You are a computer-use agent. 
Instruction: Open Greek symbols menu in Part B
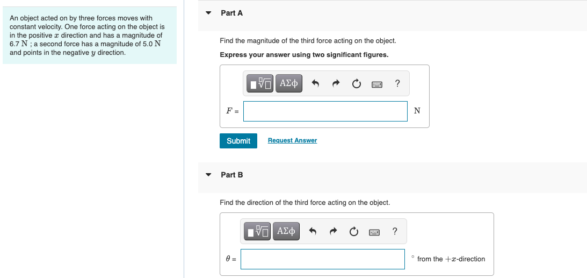[x=286, y=232]
